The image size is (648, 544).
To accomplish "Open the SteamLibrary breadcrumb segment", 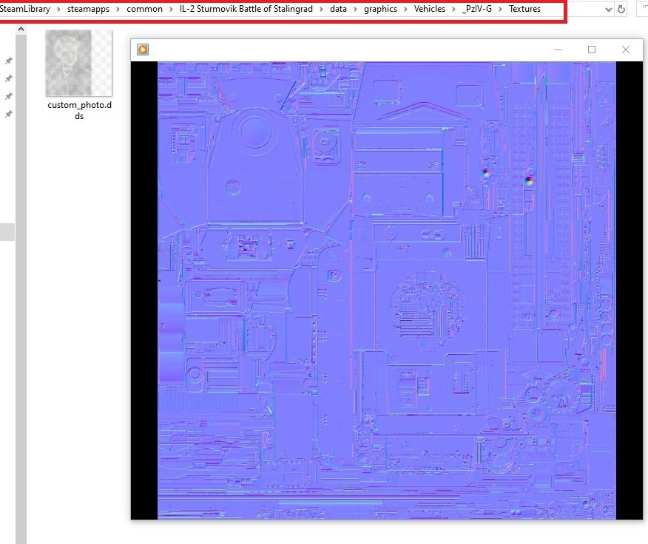I will click(25, 9).
